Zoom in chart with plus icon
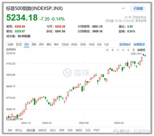Screen dimensions: 154x136 [x=113, y=50]
